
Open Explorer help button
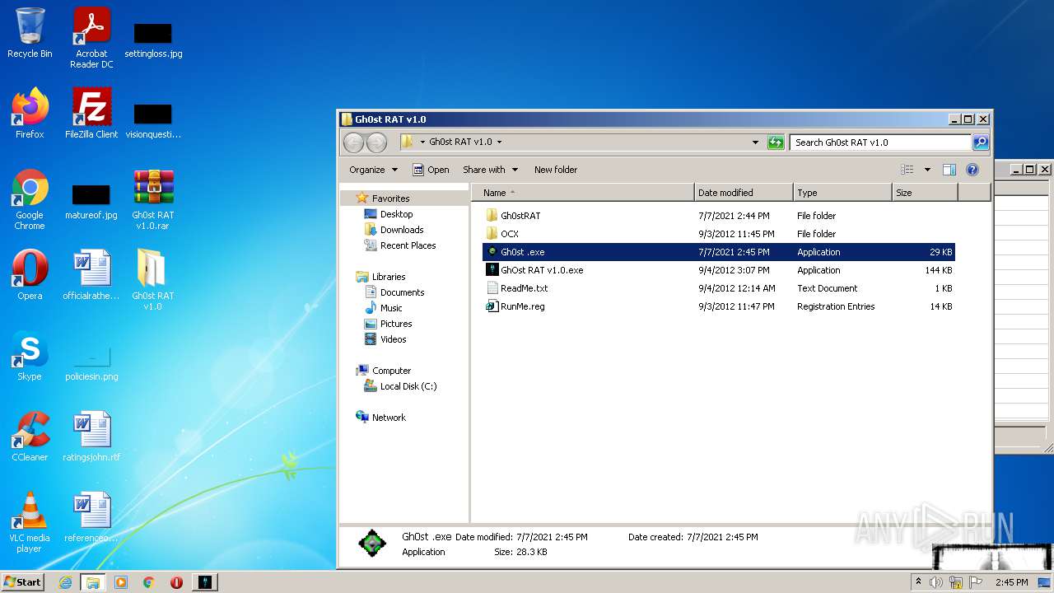(972, 170)
